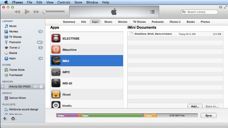Open the Store menu
This screenshot has height=128, width=228.
point(78,2)
